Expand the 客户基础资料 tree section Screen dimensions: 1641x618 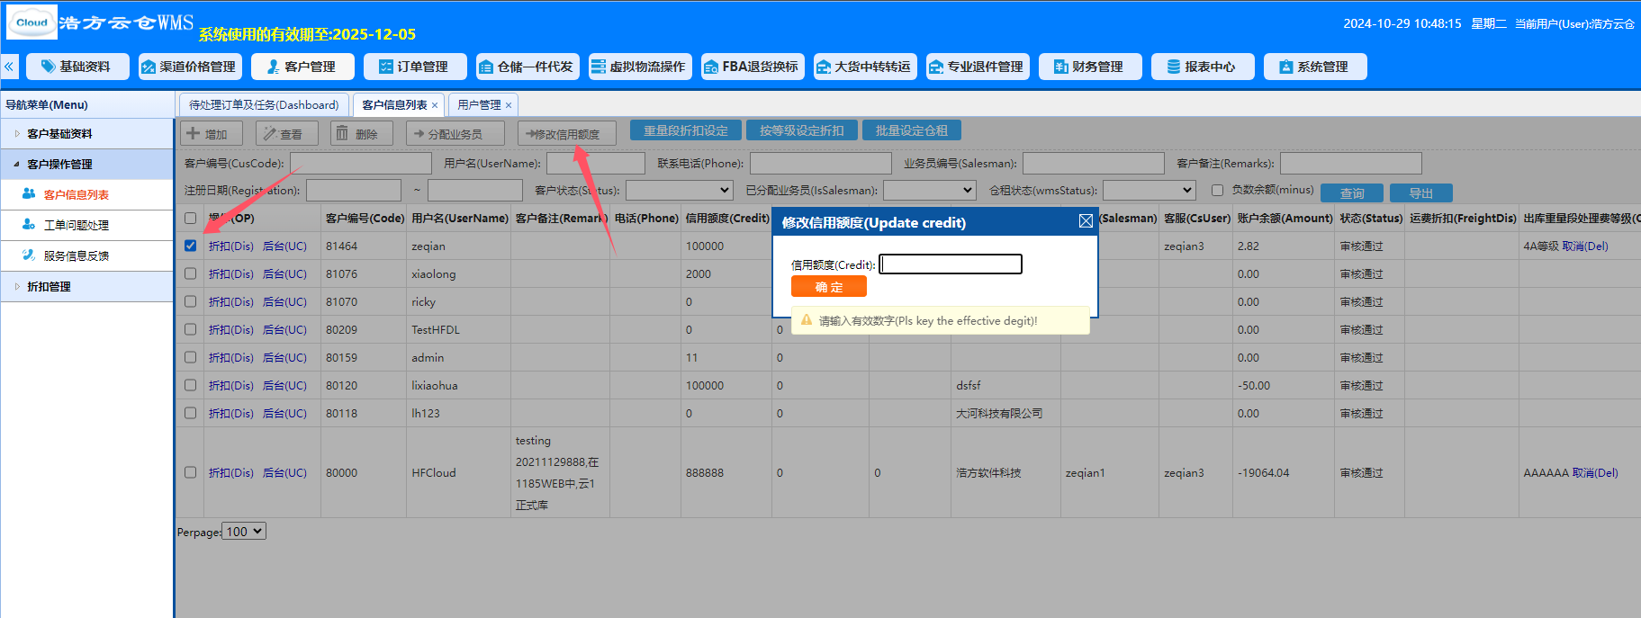tap(17, 133)
